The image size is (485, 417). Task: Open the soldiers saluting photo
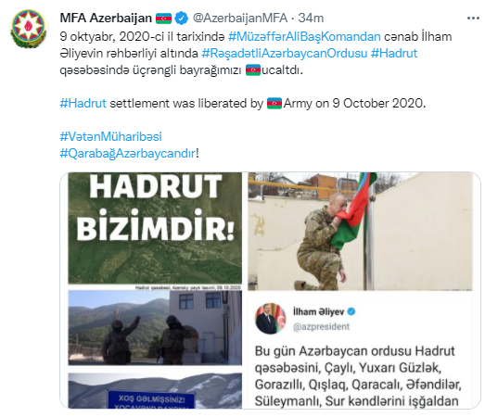(x=155, y=328)
